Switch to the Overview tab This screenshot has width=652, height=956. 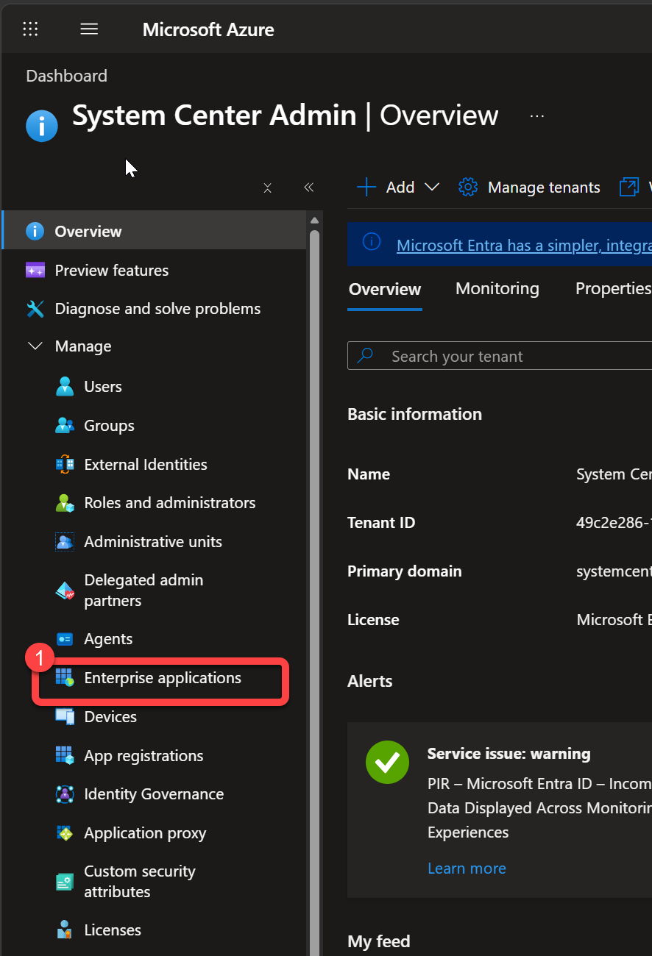pos(385,289)
